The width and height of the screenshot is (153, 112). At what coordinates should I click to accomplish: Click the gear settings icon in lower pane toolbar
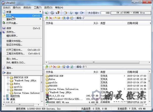pos(68,67)
